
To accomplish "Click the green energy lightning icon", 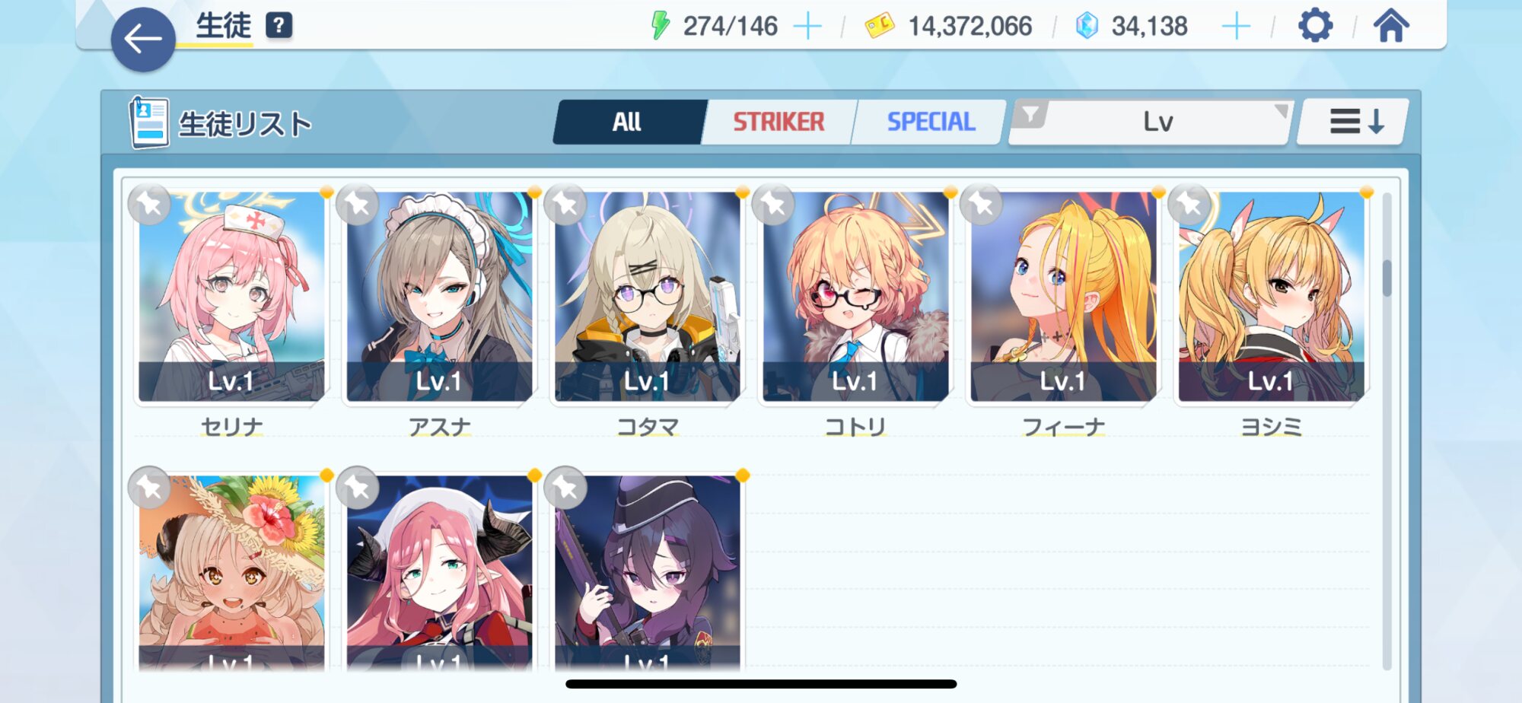I will click(x=660, y=26).
